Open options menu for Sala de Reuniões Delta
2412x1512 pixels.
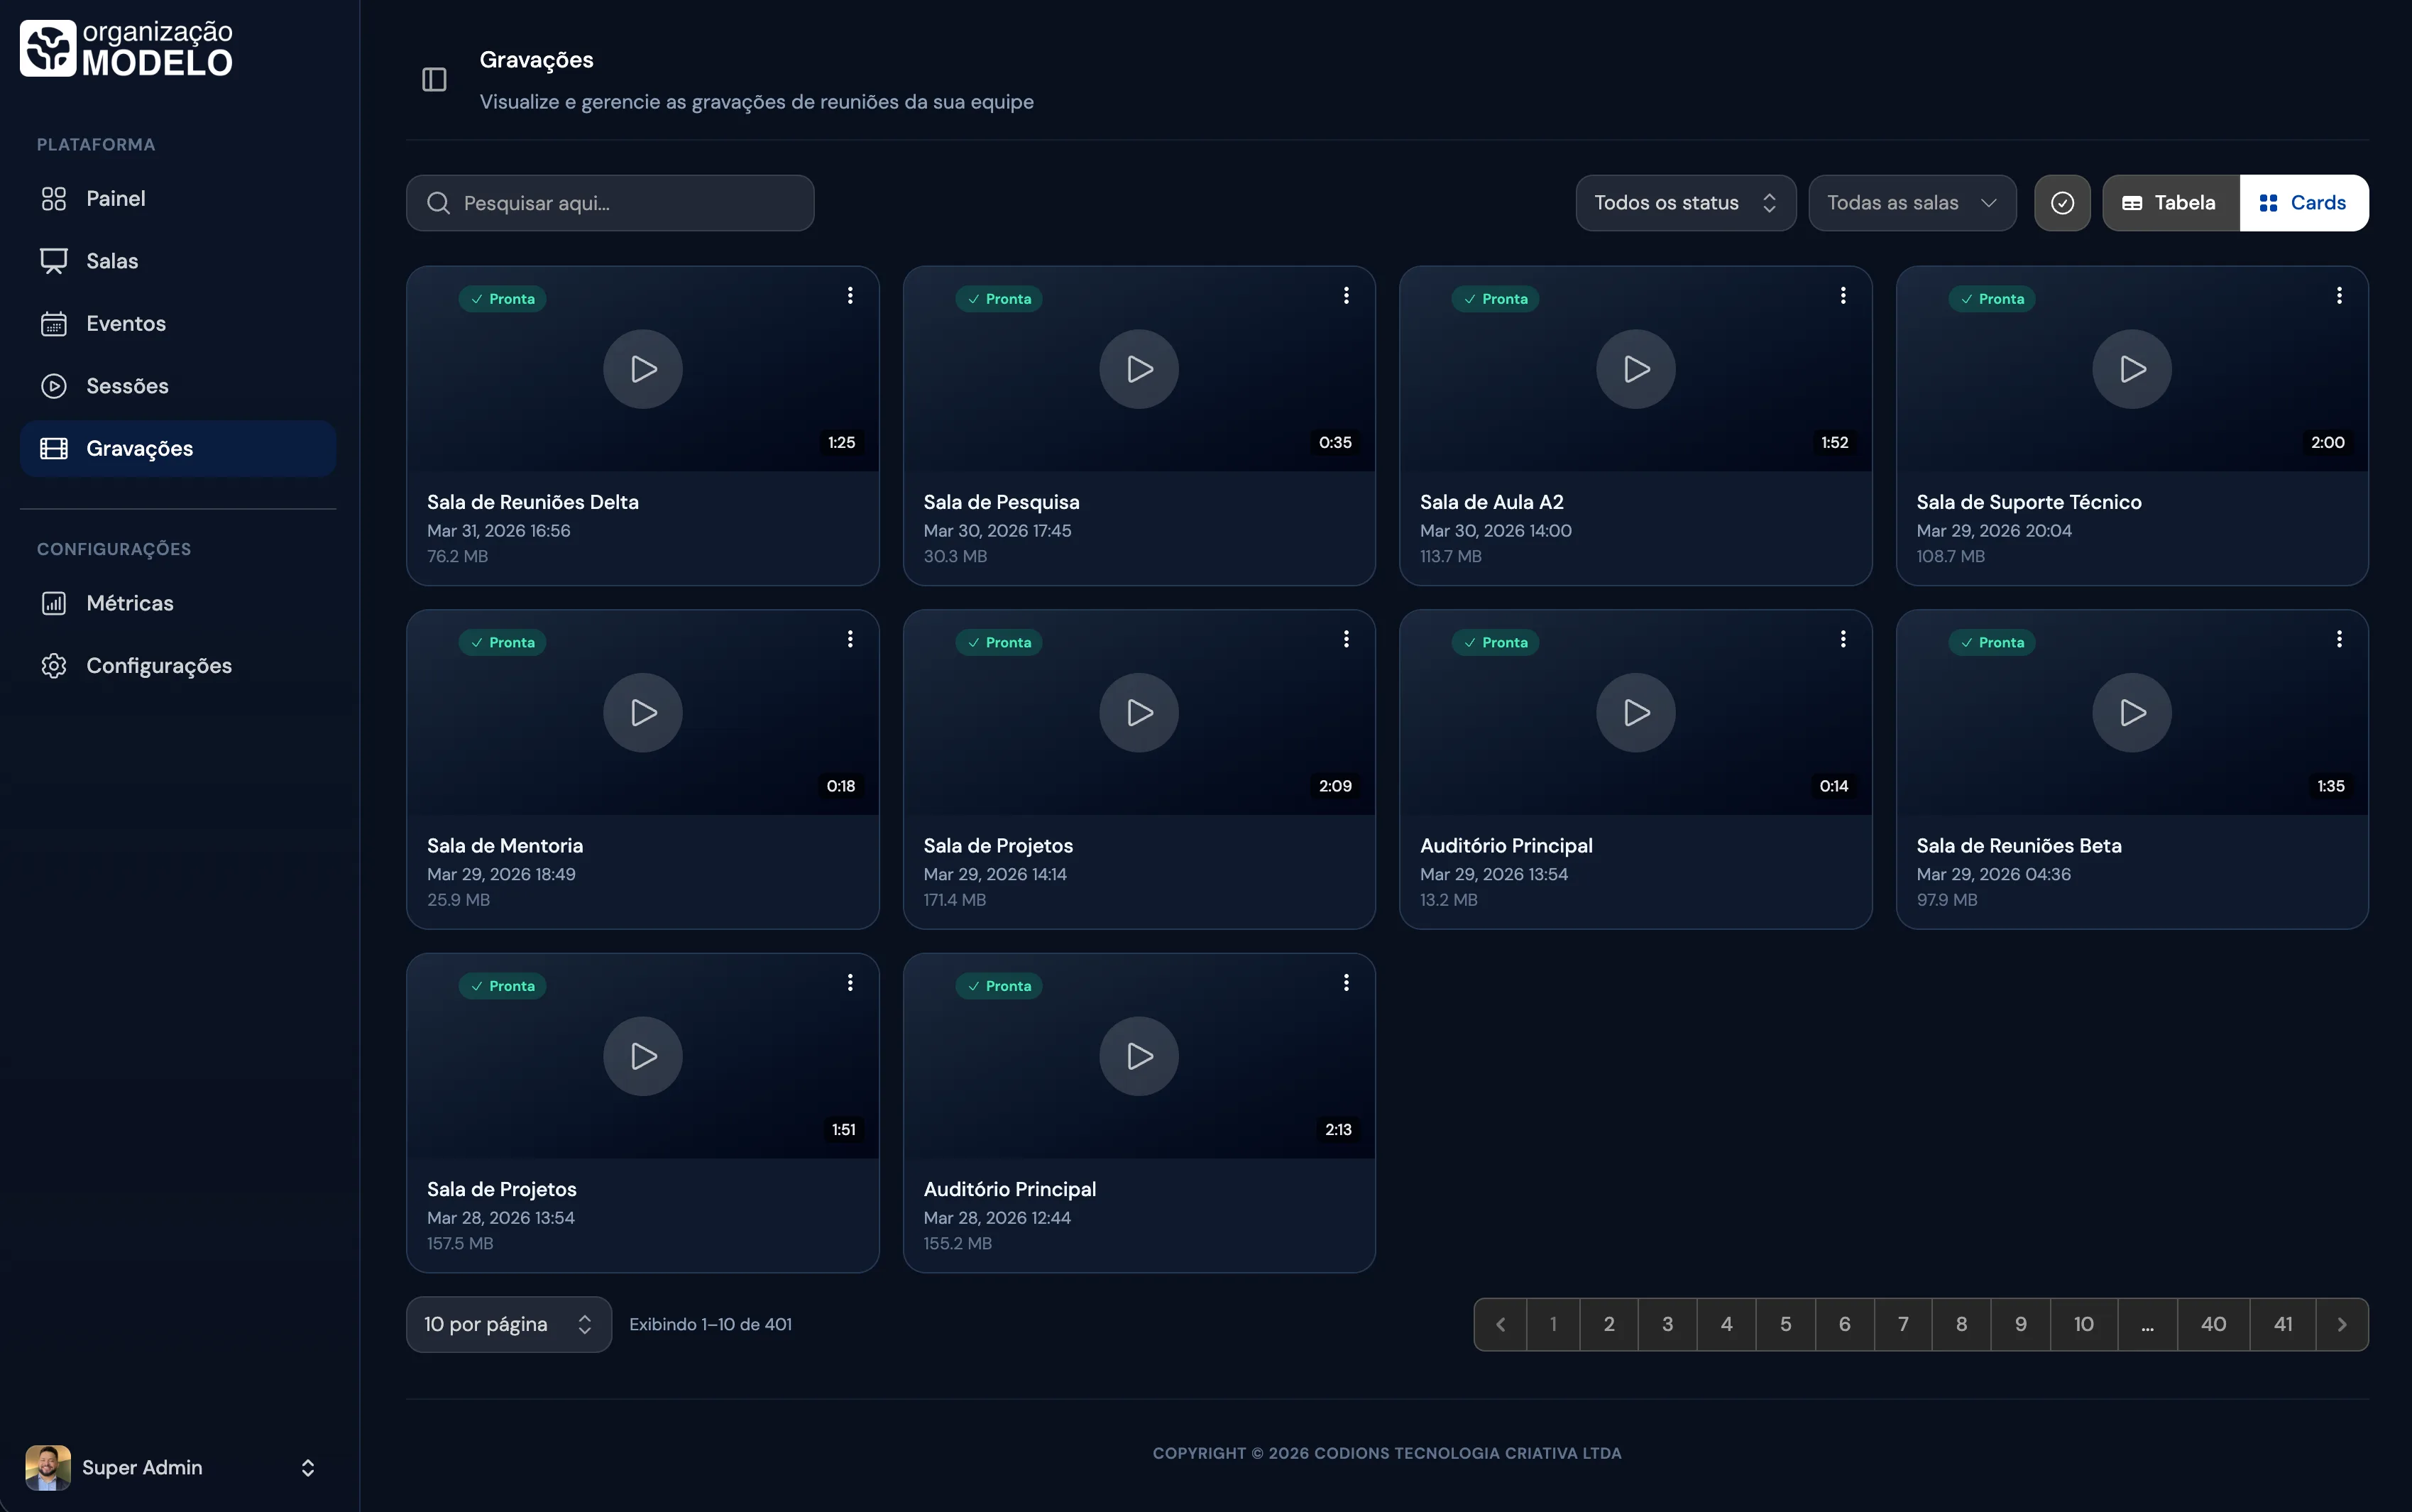pyautogui.click(x=850, y=295)
